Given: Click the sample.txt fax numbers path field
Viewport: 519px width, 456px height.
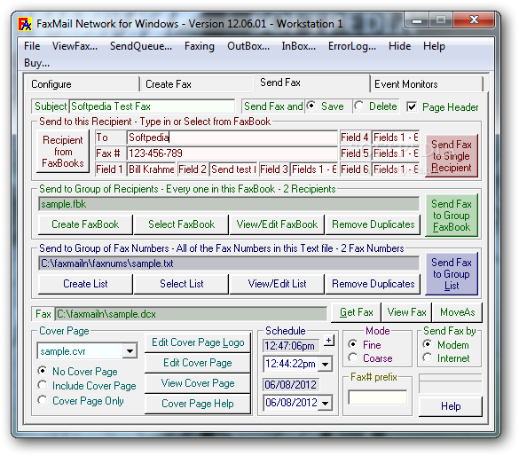Looking at the screenshot, I should [x=229, y=263].
